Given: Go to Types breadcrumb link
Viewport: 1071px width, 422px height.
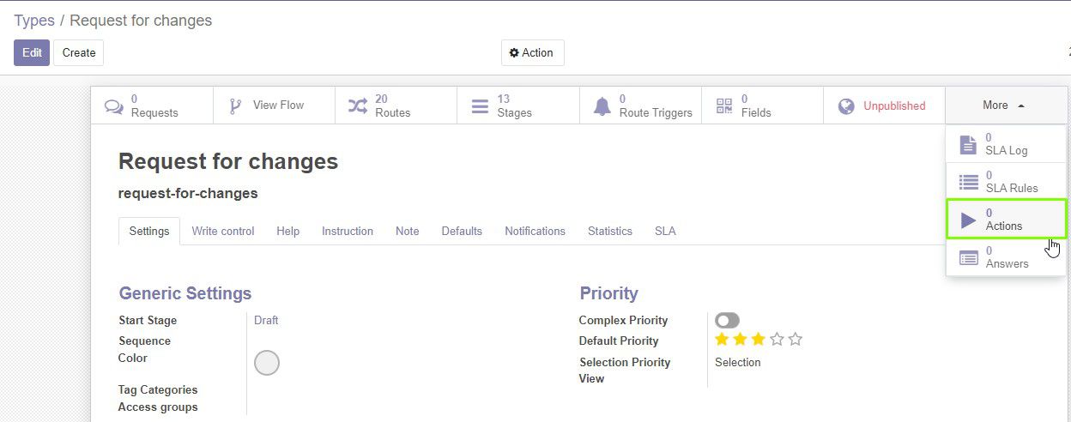Looking at the screenshot, I should tap(34, 20).
